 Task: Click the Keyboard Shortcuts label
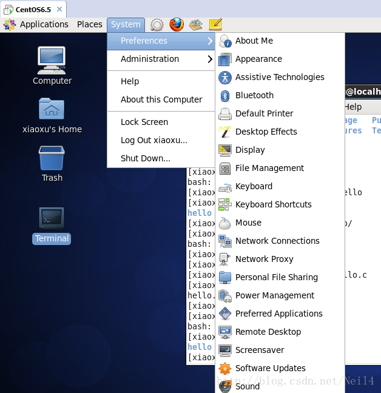[x=274, y=205]
